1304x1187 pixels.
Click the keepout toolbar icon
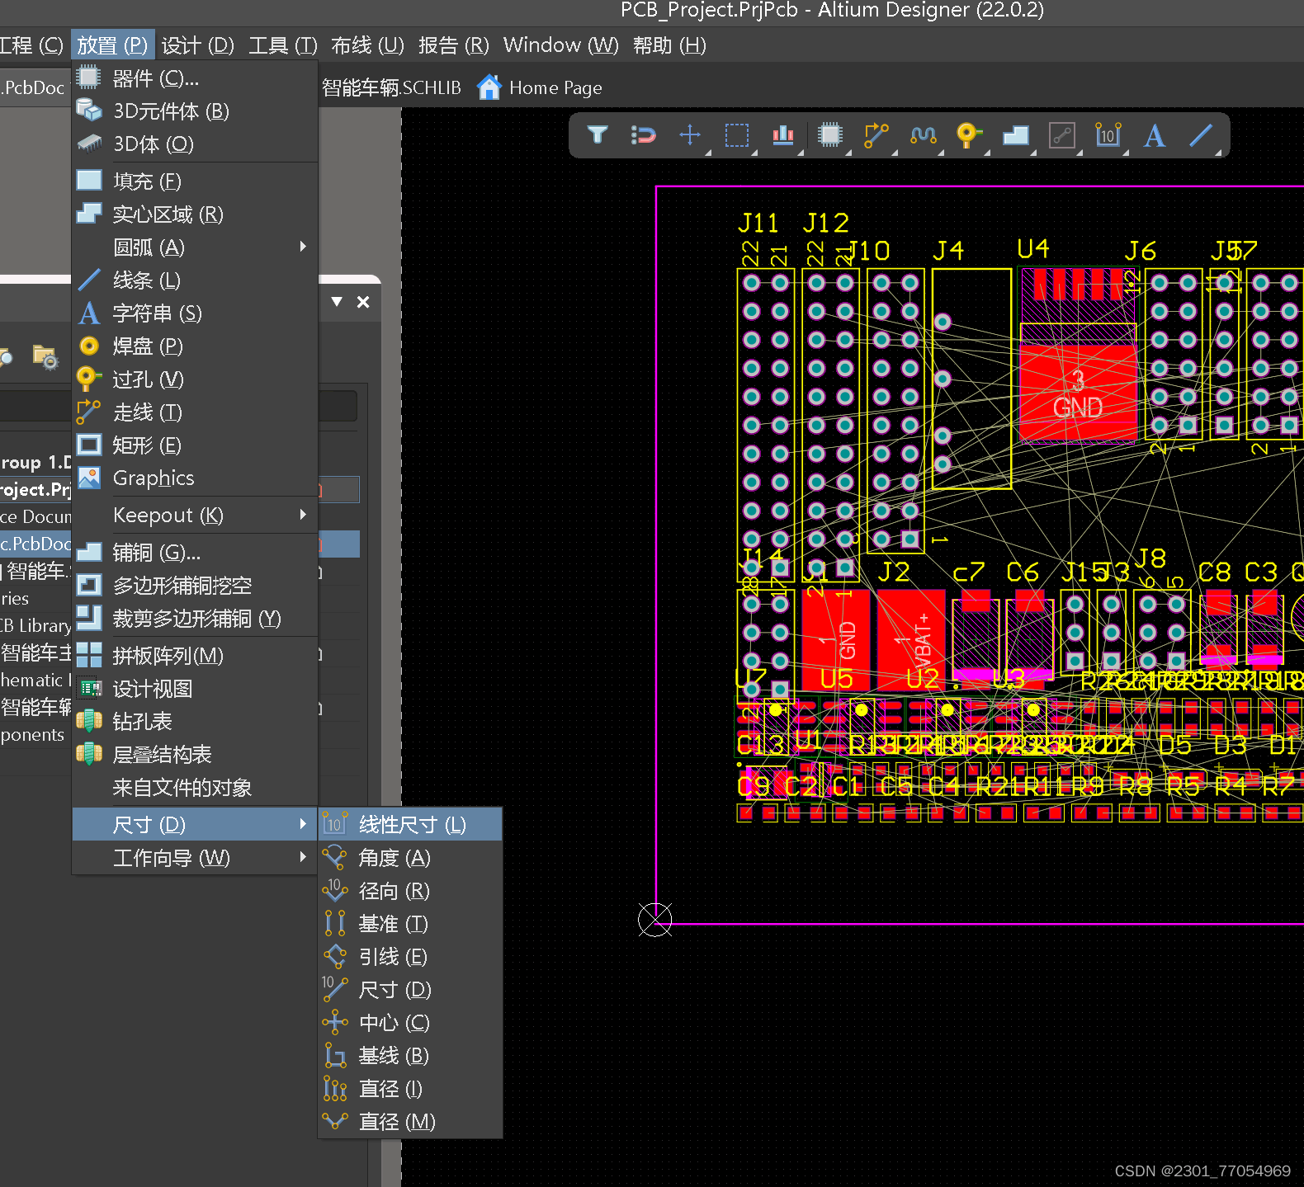point(1062,134)
